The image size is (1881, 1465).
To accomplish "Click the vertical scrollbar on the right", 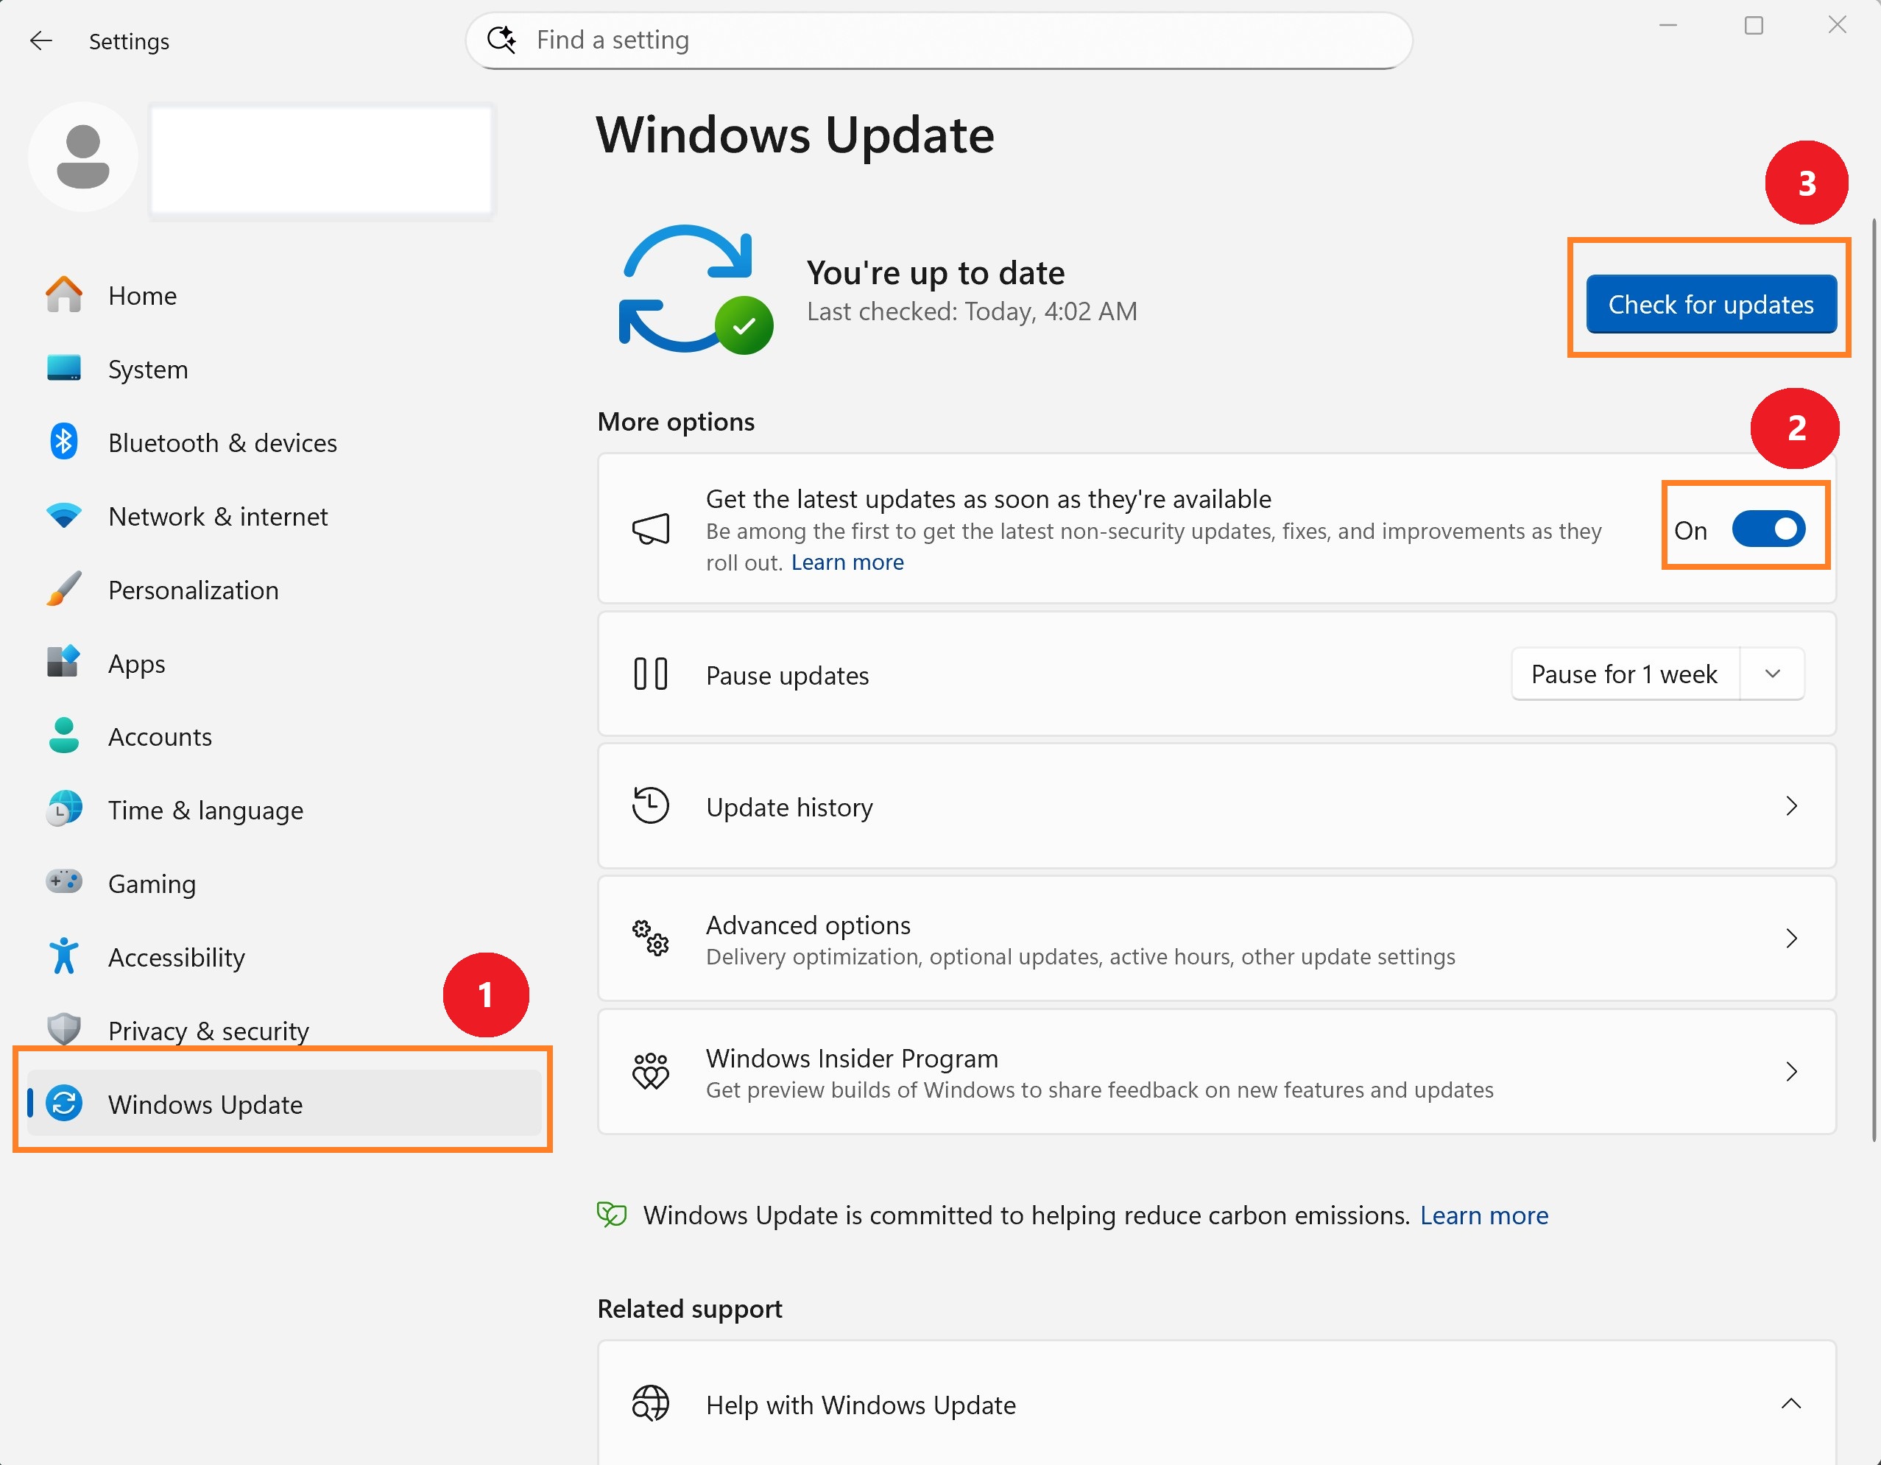I will (x=1875, y=680).
